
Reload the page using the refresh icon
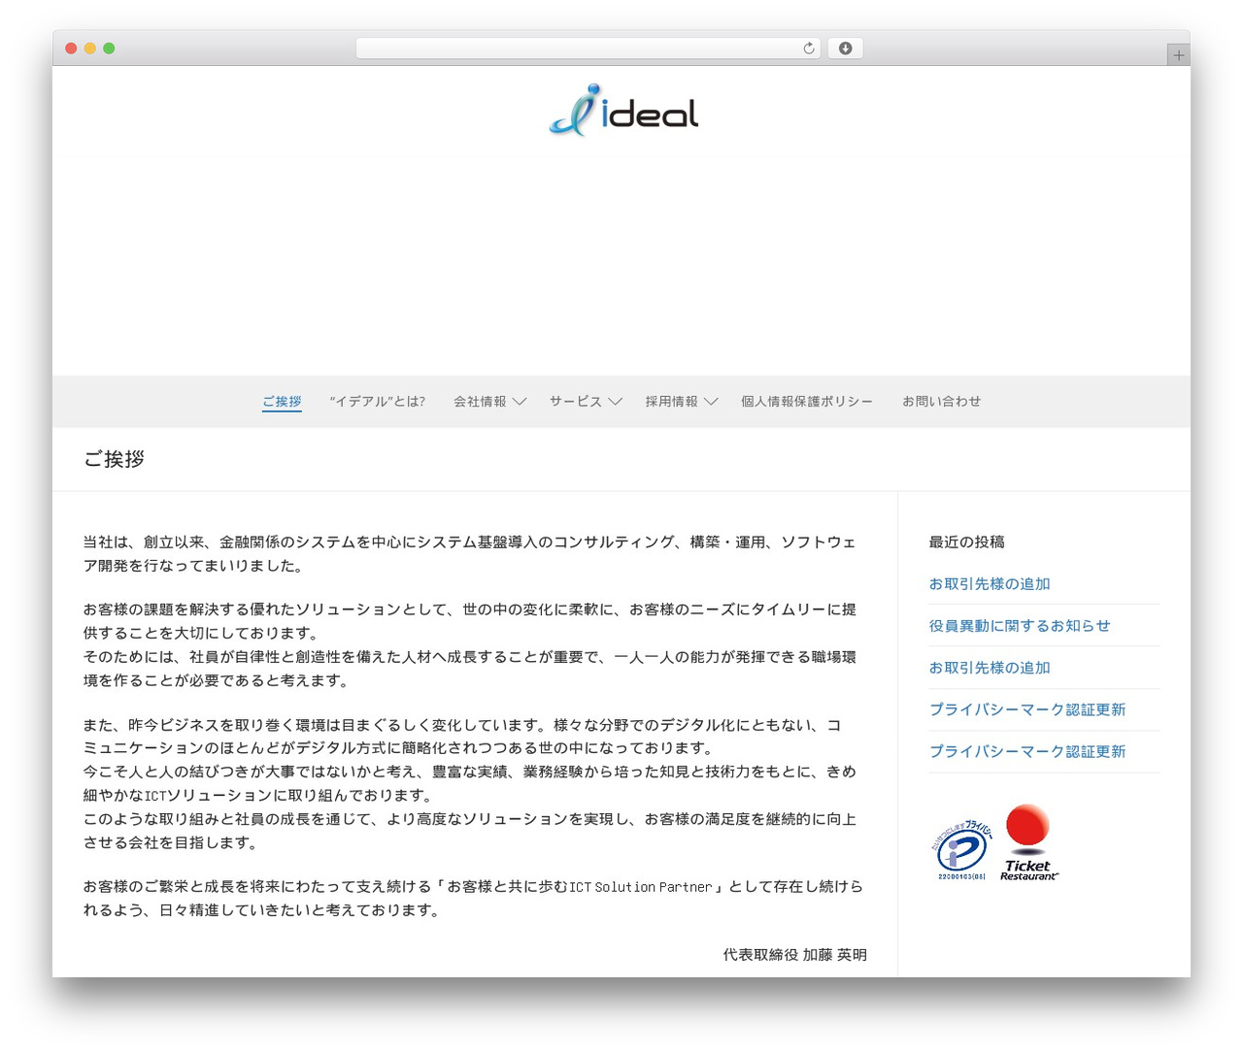pyautogui.click(x=809, y=49)
